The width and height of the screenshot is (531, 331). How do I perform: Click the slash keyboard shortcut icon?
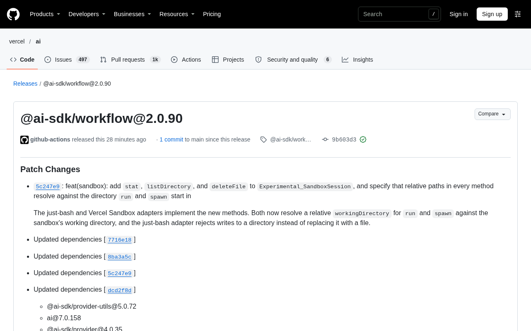[434, 14]
